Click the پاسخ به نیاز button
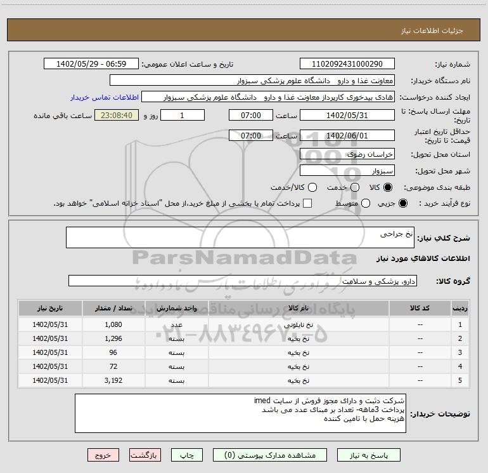Viewport: 488px width, 473px height. point(368,455)
